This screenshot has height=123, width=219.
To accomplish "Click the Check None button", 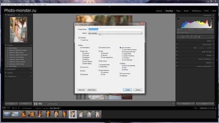I will coord(92,90).
